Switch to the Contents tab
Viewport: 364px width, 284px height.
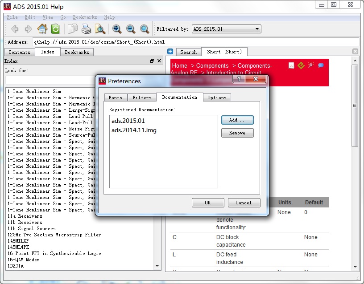coord(20,52)
